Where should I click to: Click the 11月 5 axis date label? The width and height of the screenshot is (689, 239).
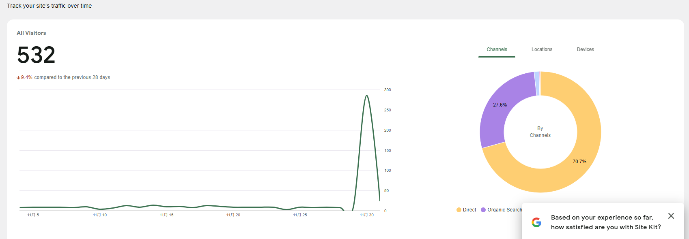click(x=33, y=215)
